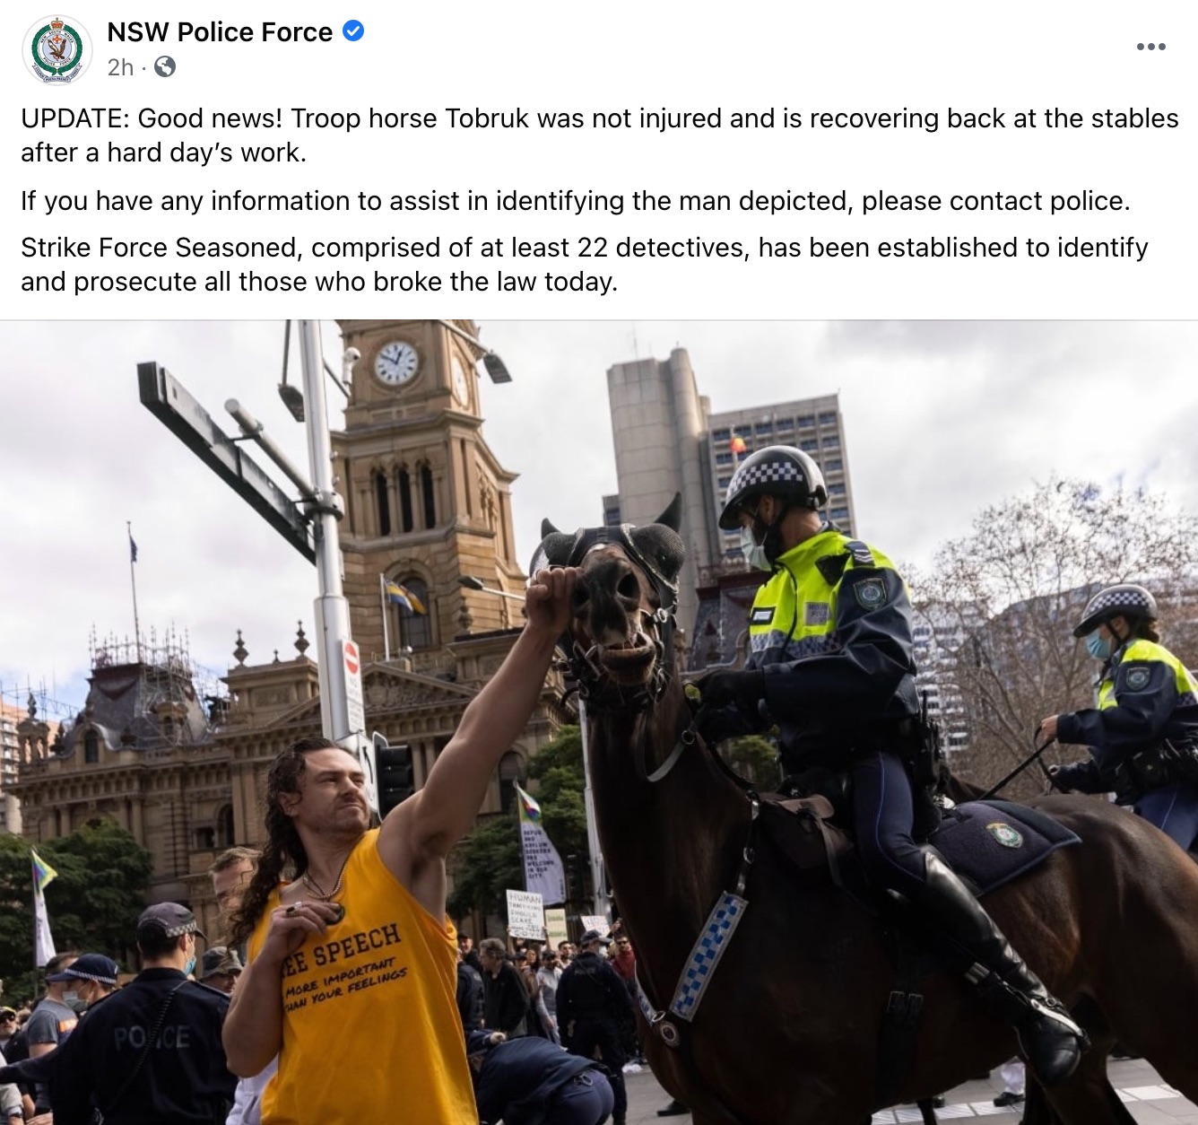The image size is (1198, 1125).
Task: Click the mounted officer's checkered helmet
Action: 774,478
